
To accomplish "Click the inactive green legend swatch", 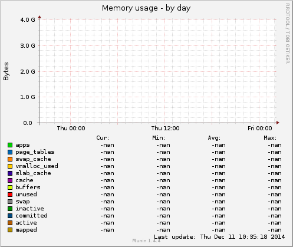I will (10, 209).
